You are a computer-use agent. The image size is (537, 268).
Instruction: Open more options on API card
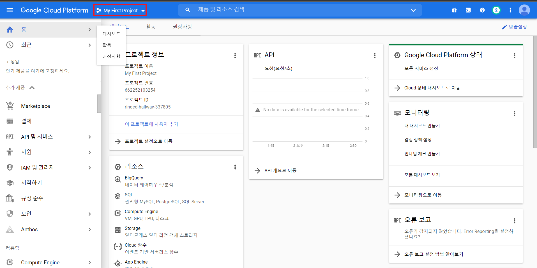tap(375, 56)
